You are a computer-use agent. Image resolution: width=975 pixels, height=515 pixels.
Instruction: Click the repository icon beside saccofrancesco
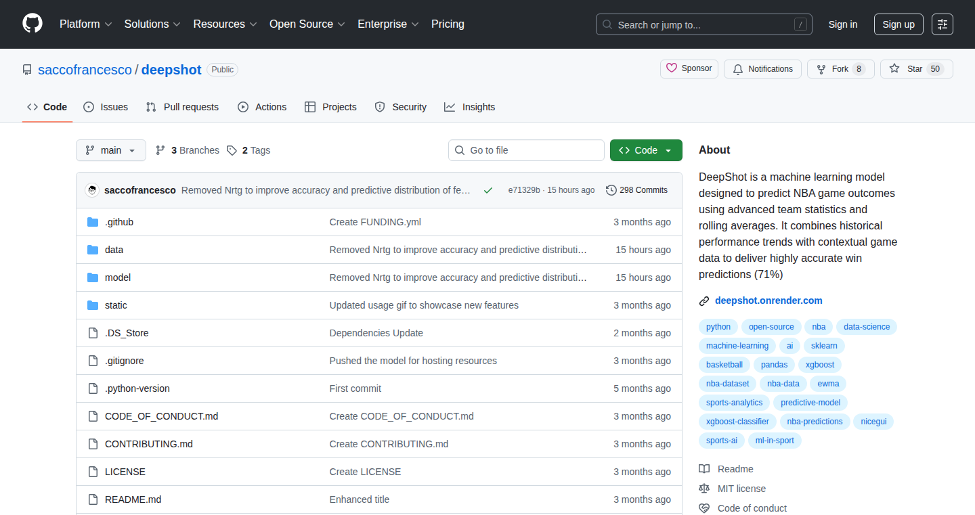[x=27, y=70]
